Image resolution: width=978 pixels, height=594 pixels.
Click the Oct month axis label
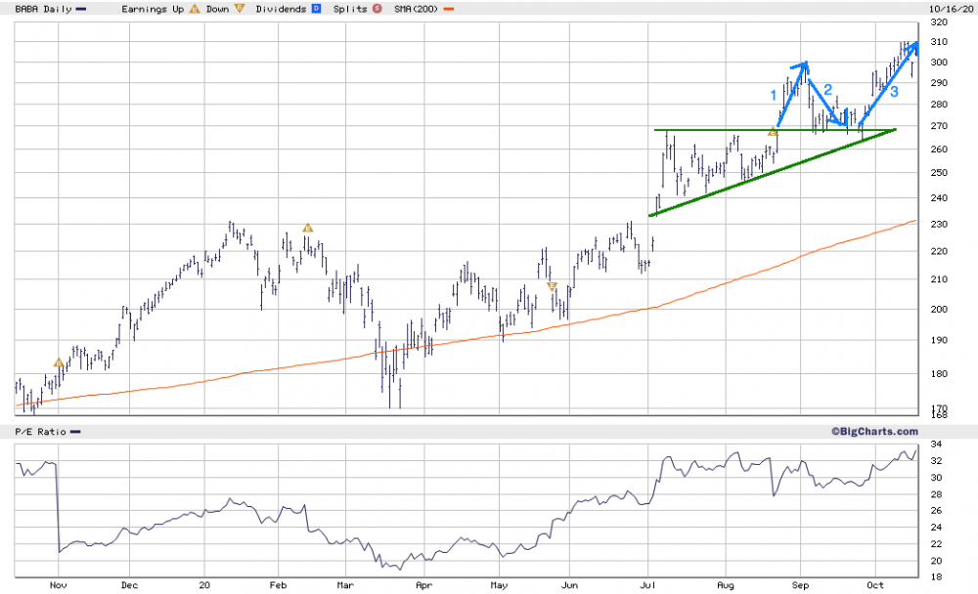(x=875, y=585)
